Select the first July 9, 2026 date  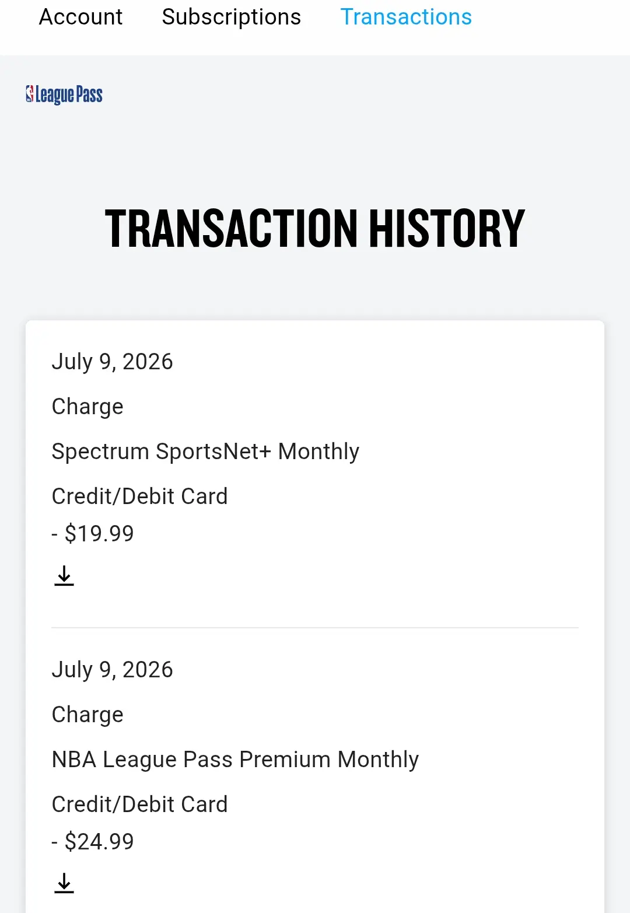pos(112,362)
